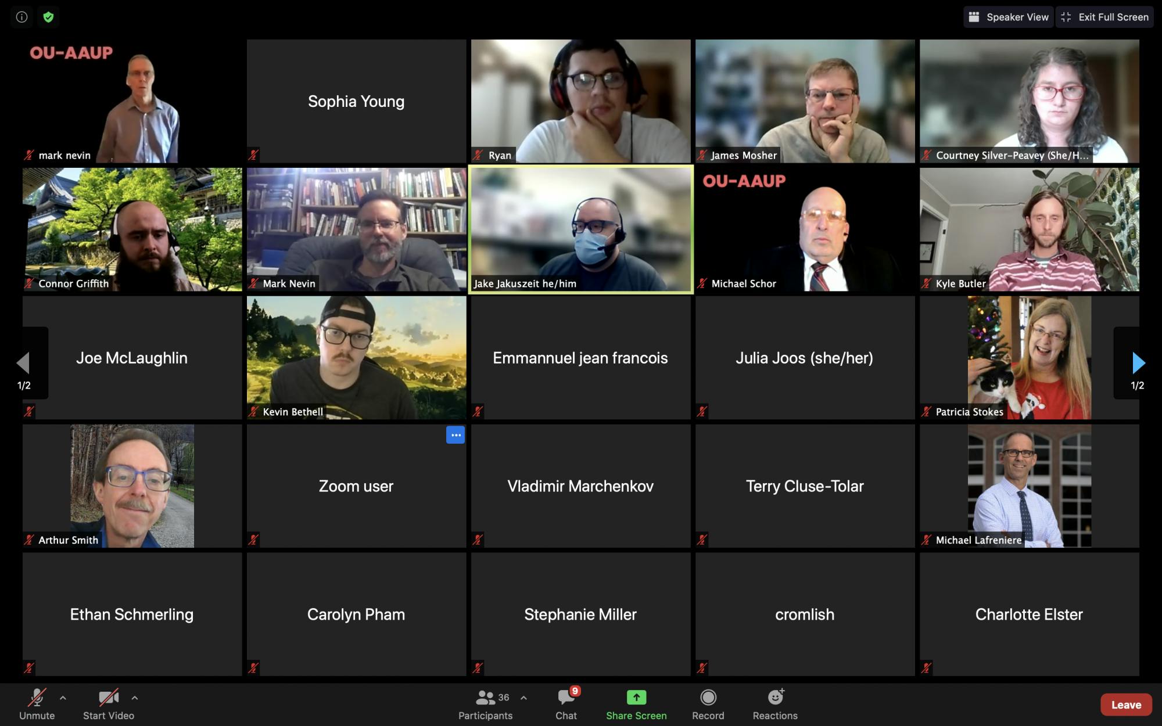Switch to Speaker View
The height and width of the screenshot is (726, 1162).
coord(1009,17)
